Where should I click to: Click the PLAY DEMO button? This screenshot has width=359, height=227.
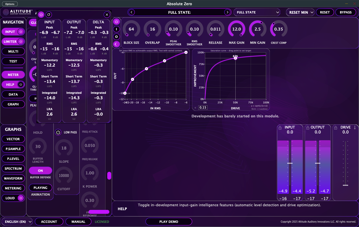point(169,222)
